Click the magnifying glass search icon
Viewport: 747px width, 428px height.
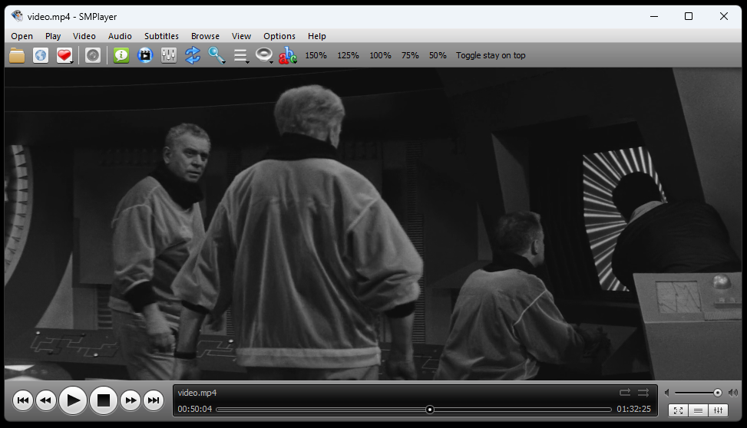coord(216,55)
